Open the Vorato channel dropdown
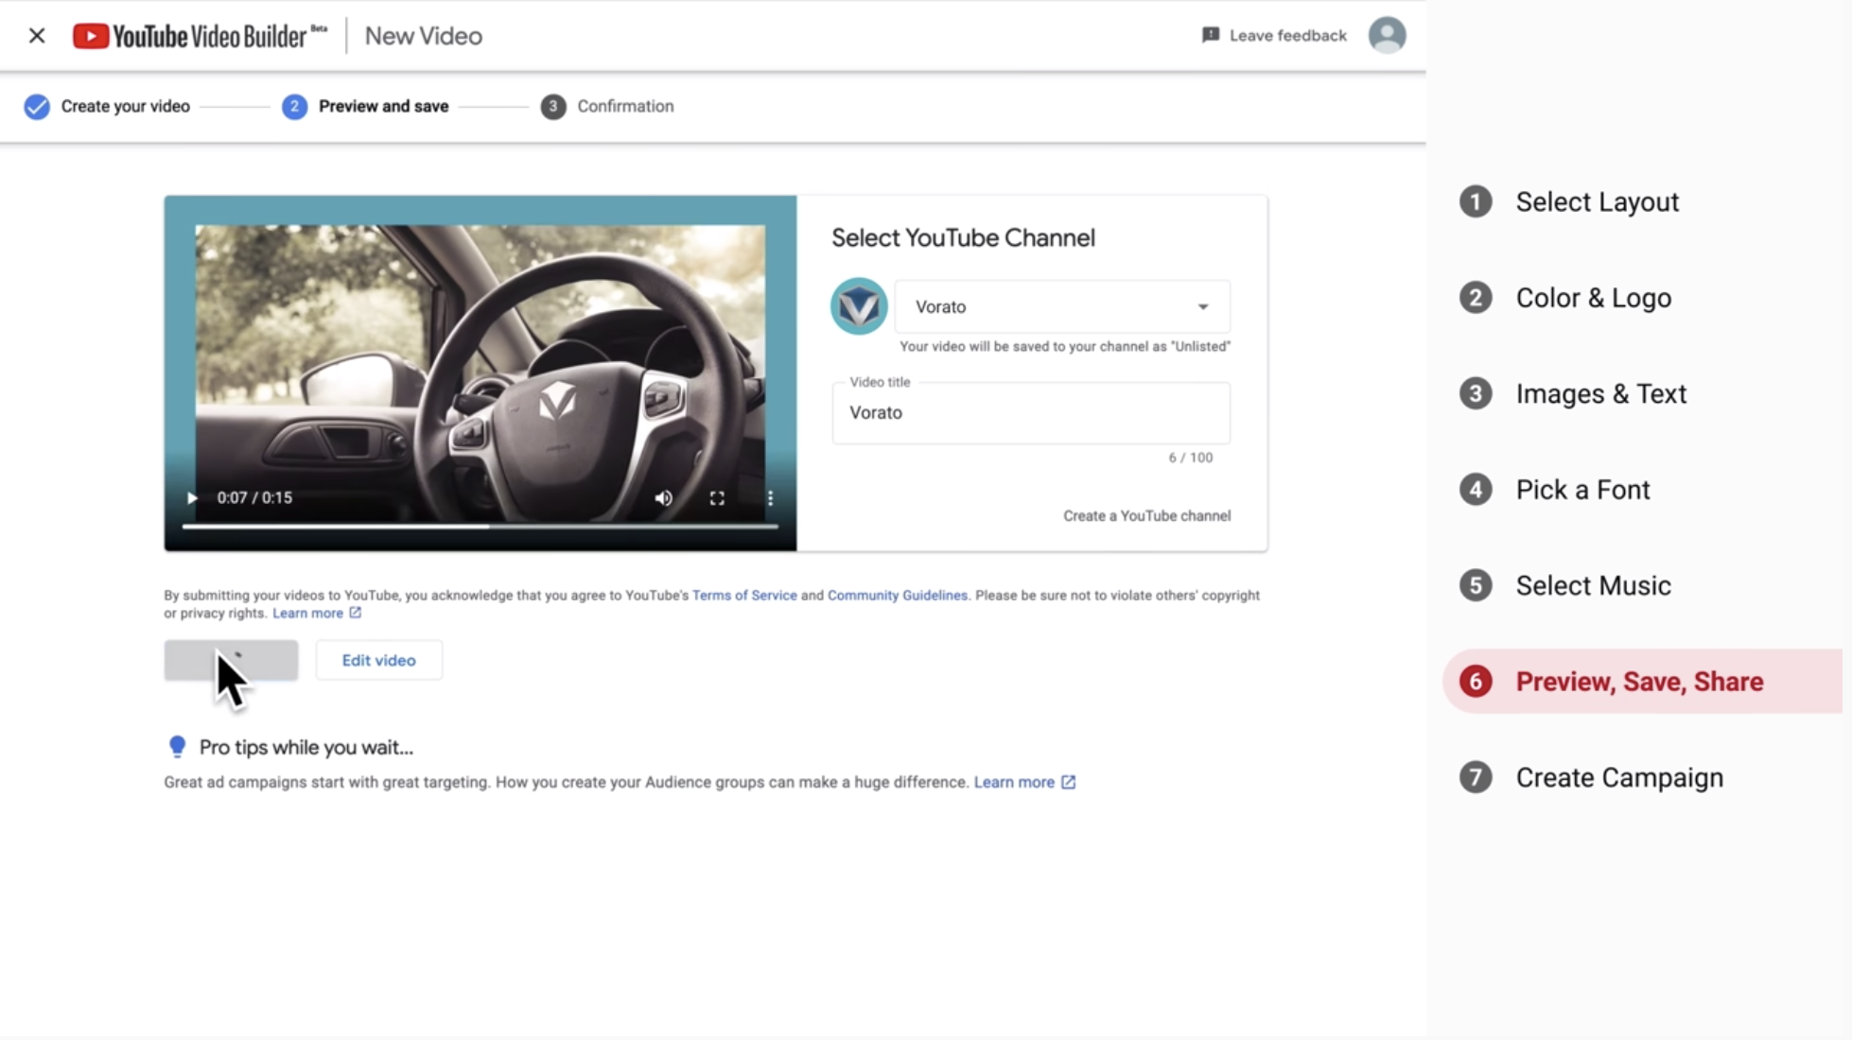1852x1040 pixels. (1062, 306)
